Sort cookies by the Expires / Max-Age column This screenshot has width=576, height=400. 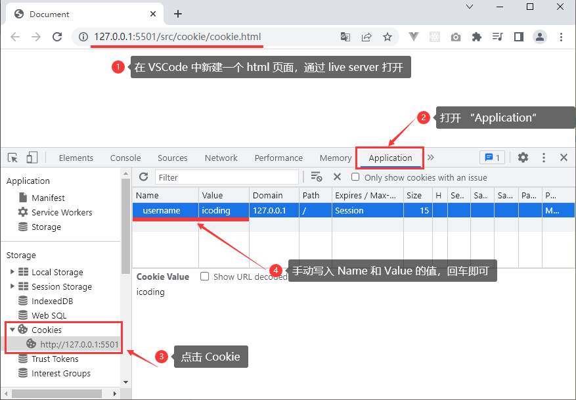tap(368, 196)
